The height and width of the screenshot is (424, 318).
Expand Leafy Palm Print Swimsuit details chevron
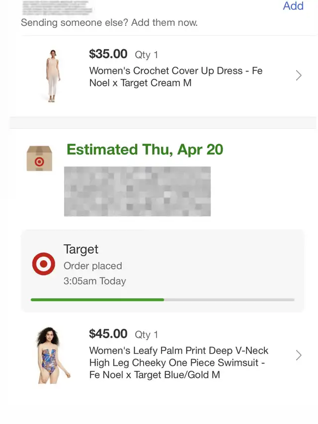click(299, 355)
